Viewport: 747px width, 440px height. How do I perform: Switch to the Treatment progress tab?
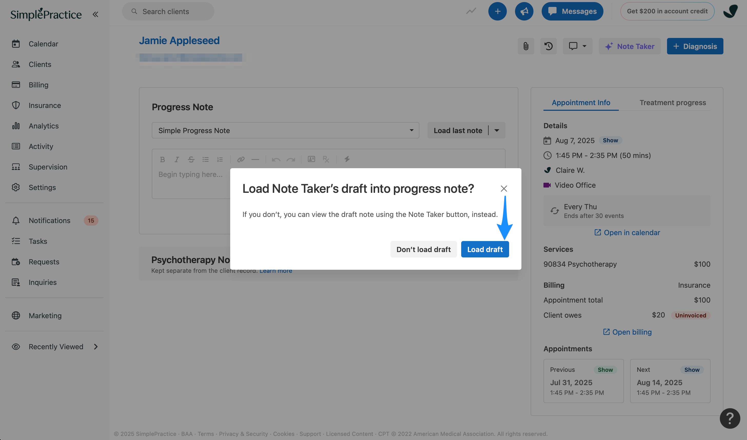[x=673, y=103]
